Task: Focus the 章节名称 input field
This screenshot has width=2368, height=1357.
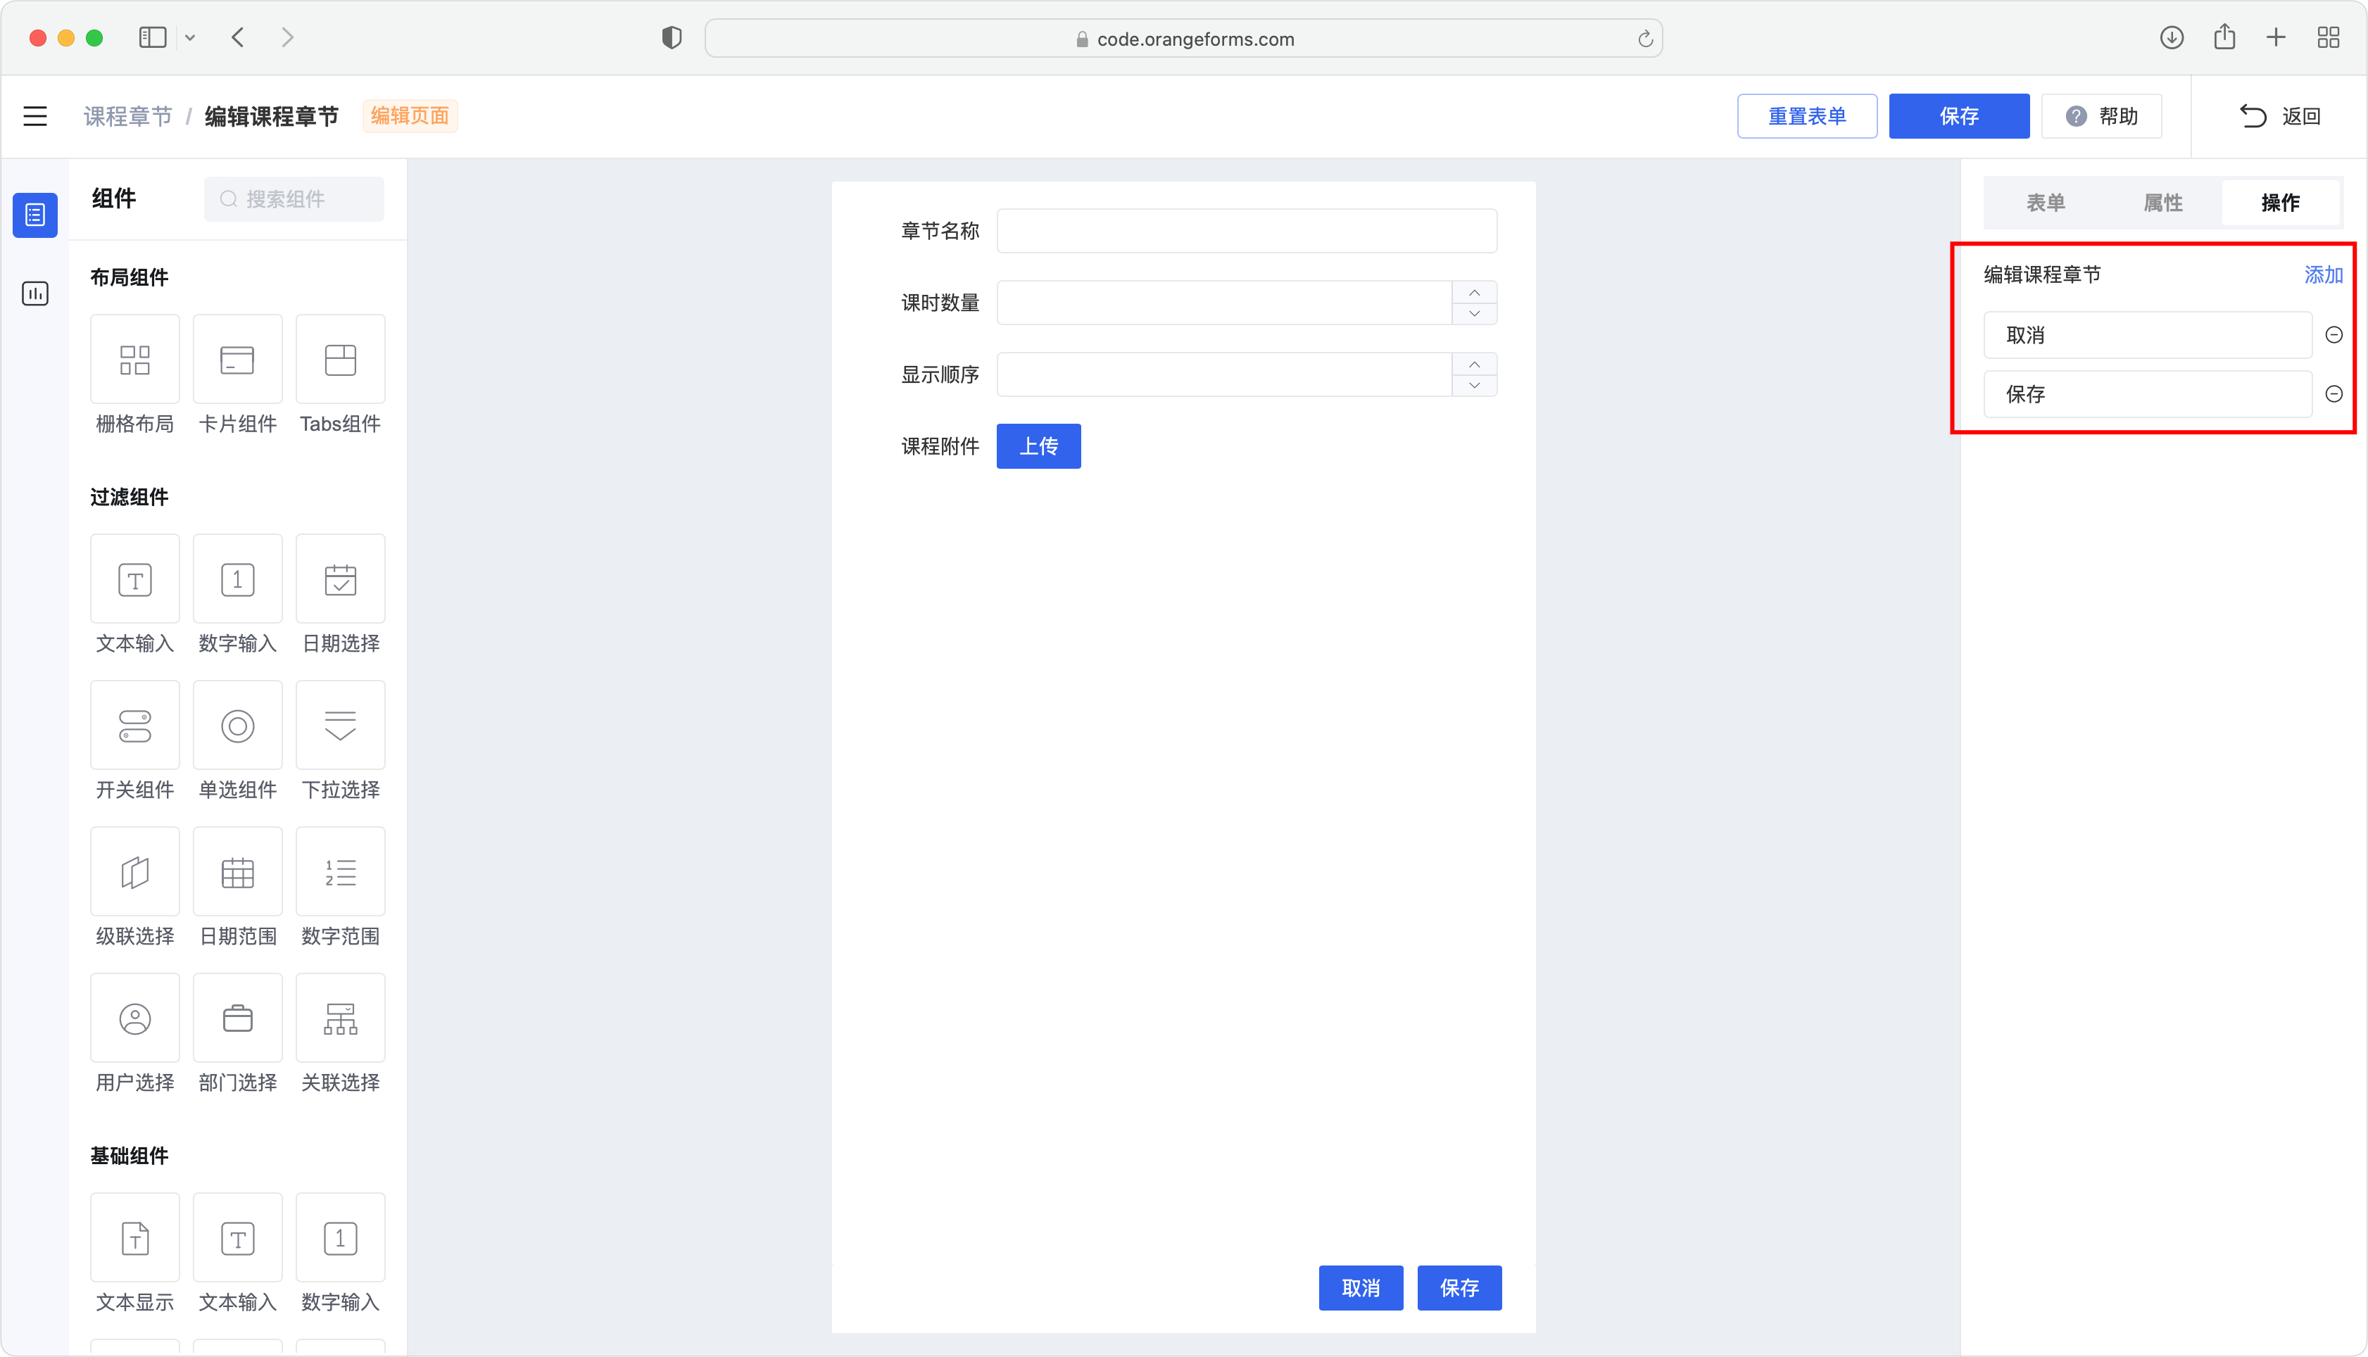Action: click(x=1247, y=230)
